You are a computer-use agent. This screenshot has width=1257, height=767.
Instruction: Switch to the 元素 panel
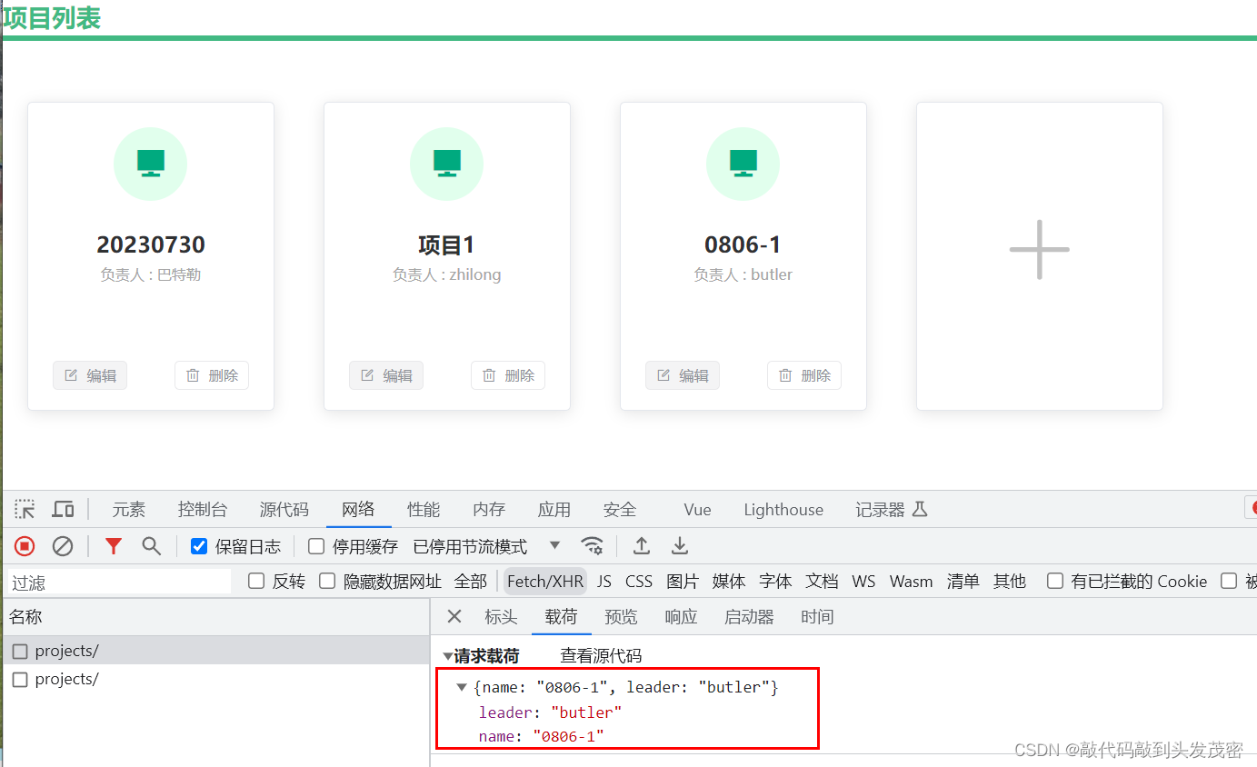tap(128, 510)
